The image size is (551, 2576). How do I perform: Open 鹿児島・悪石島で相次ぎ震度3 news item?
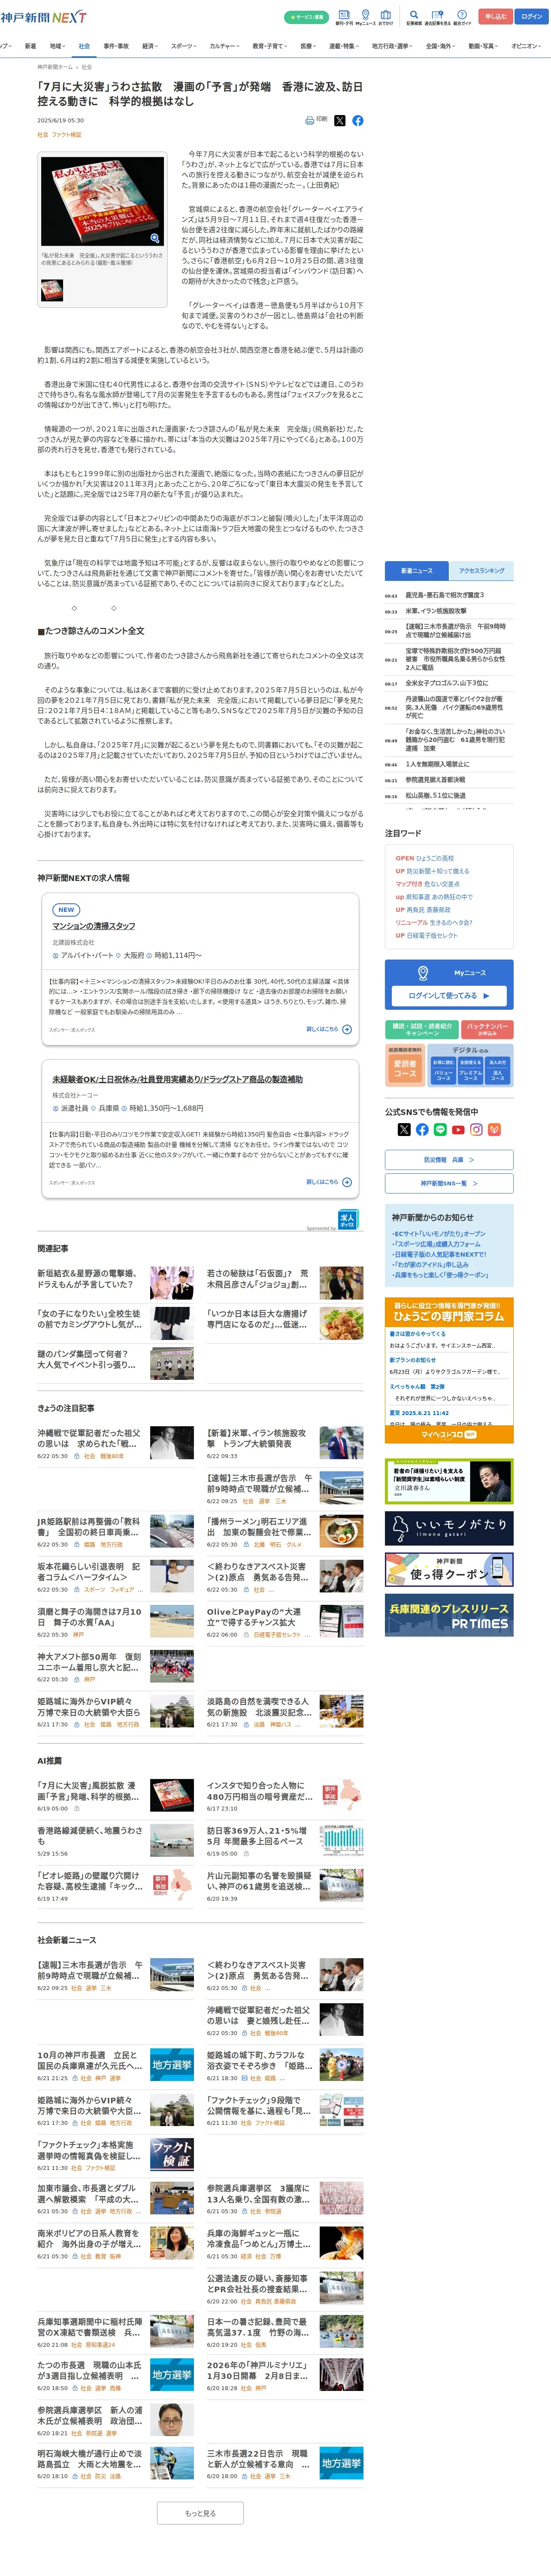444,595
